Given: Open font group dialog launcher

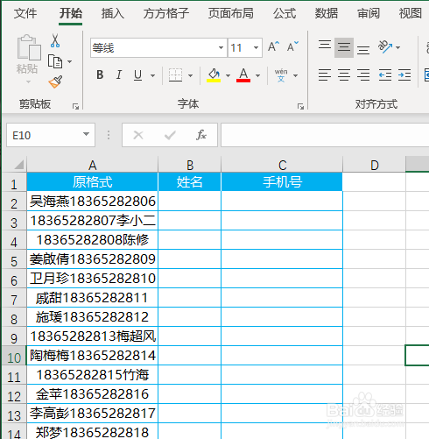Looking at the screenshot, I should pos(300,107).
